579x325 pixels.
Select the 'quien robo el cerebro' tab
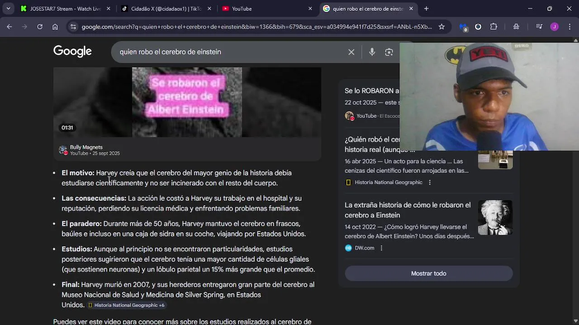point(368,9)
